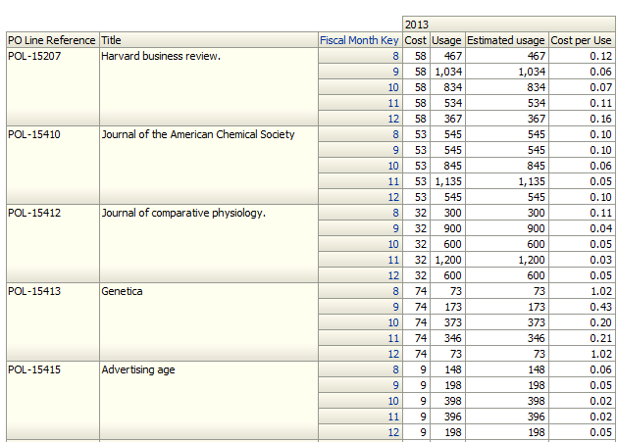Click the Cost per Use column header

pyautogui.click(x=582, y=40)
